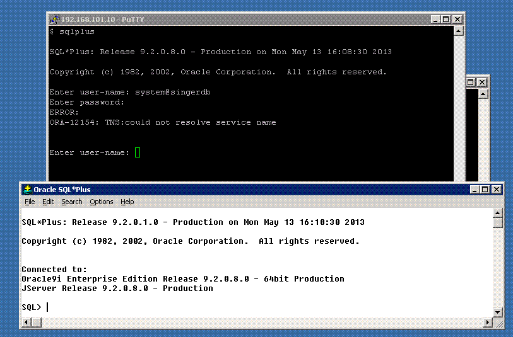Click up arrow of hidden window's scrollbar

tap(483, 94)
